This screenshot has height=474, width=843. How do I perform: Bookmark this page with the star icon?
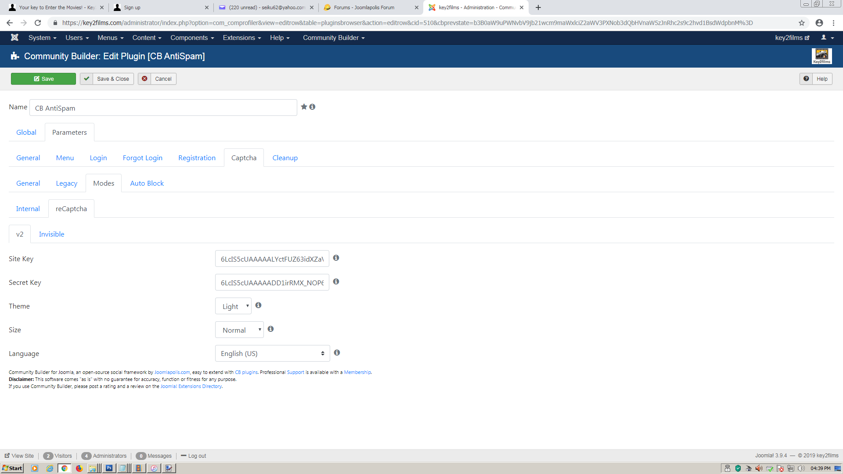point(802,23)
